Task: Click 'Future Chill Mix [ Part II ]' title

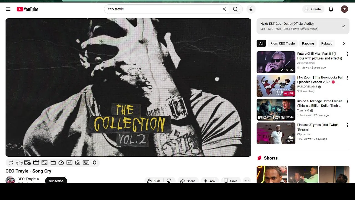Action: point(319,56)
